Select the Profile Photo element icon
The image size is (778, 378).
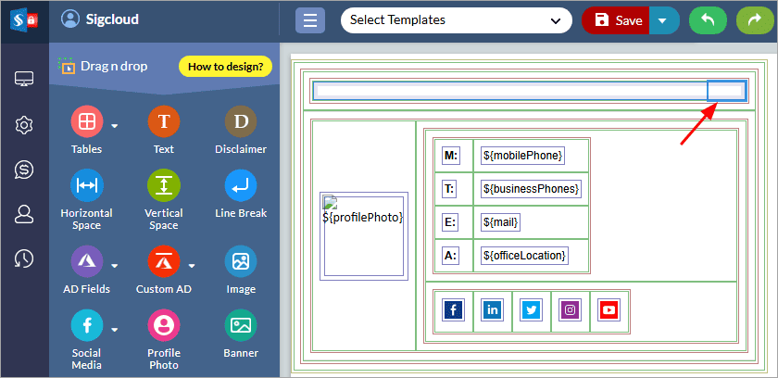(x=164, y=325)
